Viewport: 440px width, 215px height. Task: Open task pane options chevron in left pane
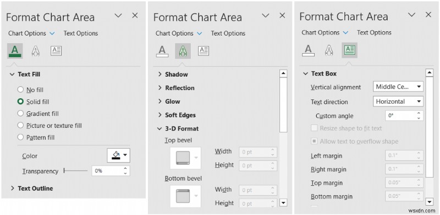(x=118, y=16)
